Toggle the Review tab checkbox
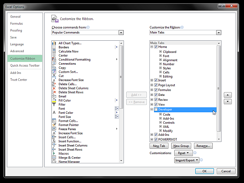 click(x=156, y=99)
